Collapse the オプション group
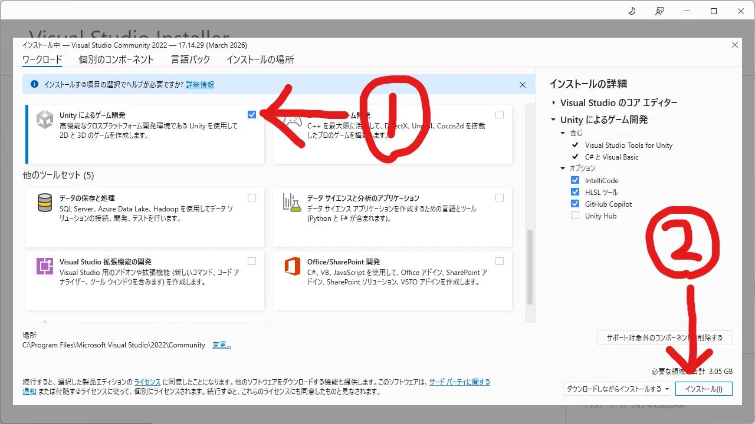The image size is (755, 424). [562, 168]
